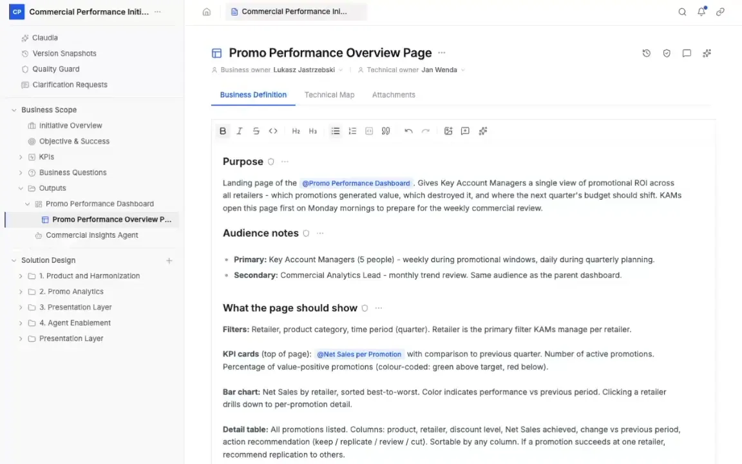Select Commercial Performance Ini... top tab
The height and width of the screenshot is (464, 742).
pyautogui.click(x=296, y=12)
